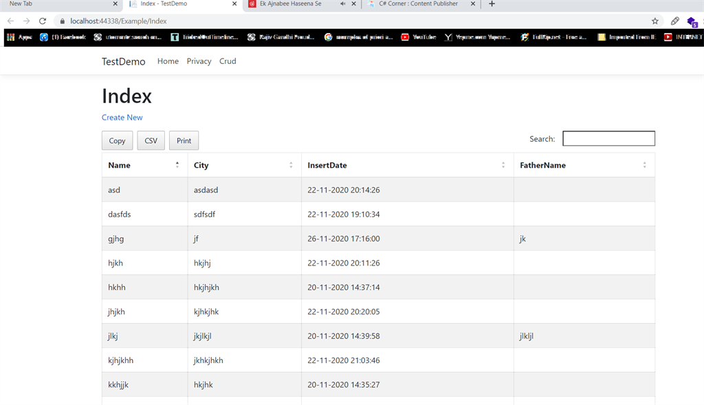The width and height of the screenshot is (704, 405).
Task: Click the address bar URL
Action: click(118, 21)
